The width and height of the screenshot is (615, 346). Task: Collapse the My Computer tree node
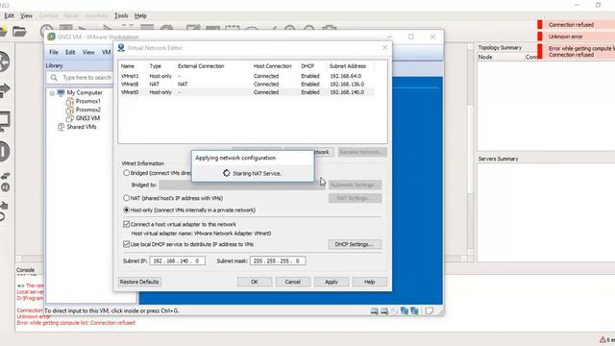point(52,93)
